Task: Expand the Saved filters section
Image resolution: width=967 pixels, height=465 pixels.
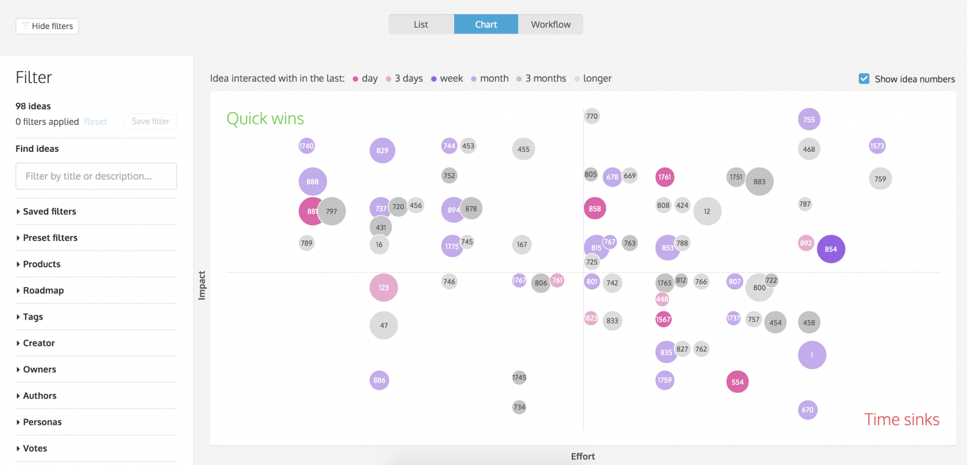Action: pyautogui.click(x=49, y=211)
